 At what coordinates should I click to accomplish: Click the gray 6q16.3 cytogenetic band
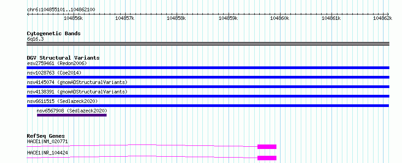click(x=208, y=44)
